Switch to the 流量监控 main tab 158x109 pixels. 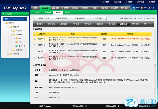pos(56,8)
